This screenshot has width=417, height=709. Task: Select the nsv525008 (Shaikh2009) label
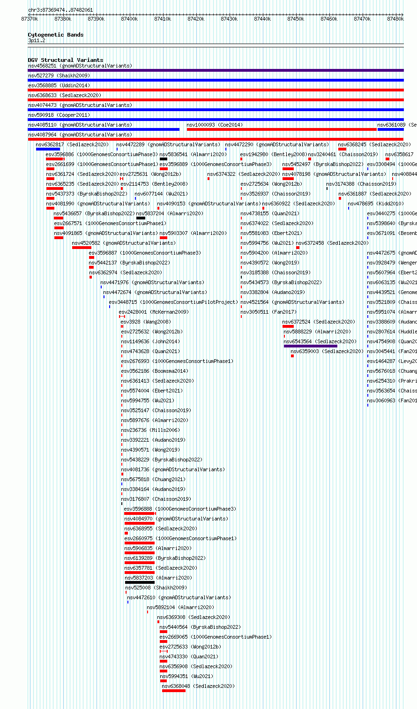pos(156,588)
